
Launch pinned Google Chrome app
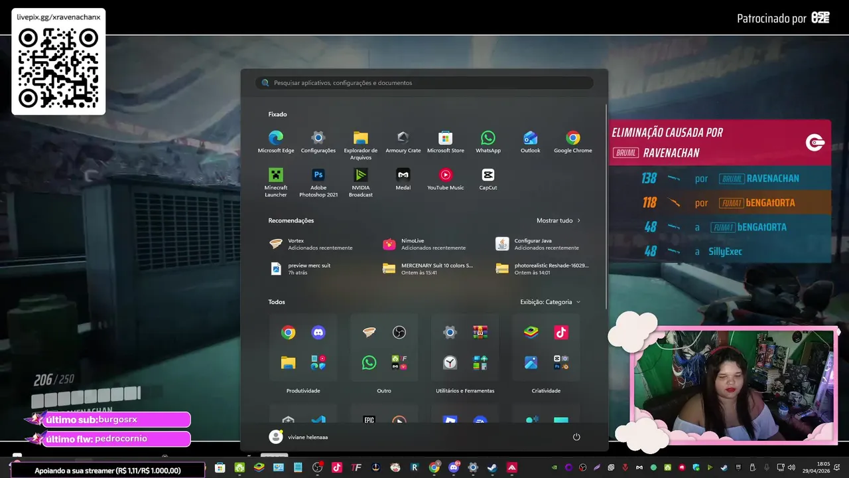tap(573, 142)
